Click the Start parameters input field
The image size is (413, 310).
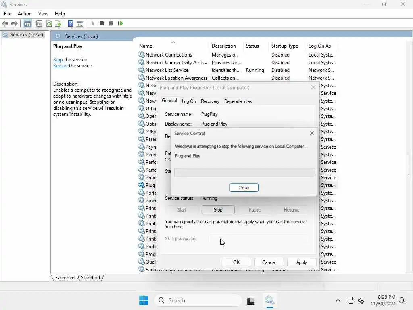[259, 239]
